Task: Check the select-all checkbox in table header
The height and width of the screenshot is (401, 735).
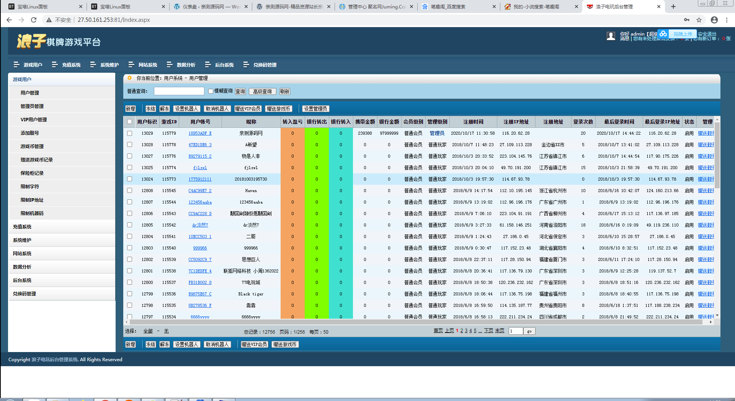Action: [130, 122]
